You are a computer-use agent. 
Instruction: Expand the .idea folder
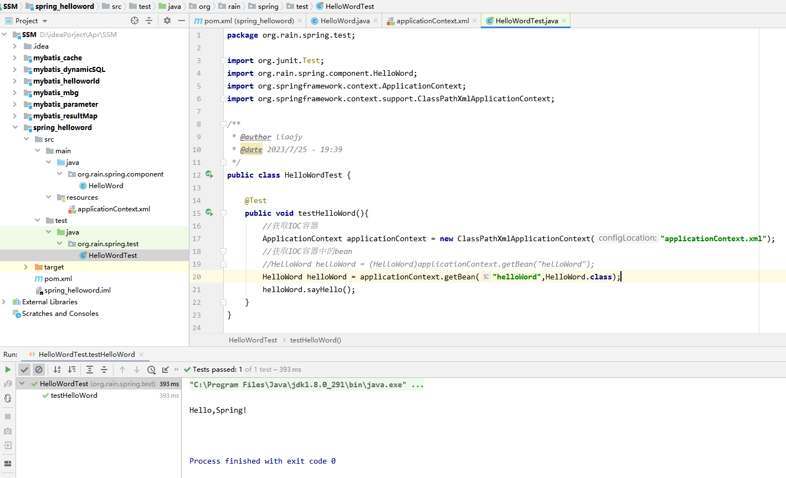[x=15, y=46]
